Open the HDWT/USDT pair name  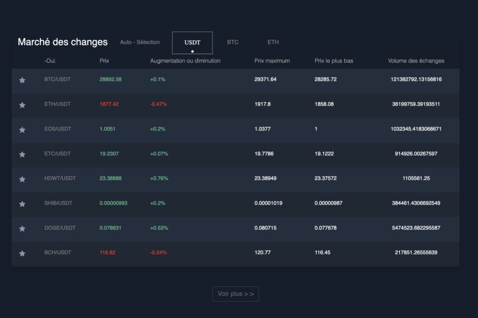tap(60, 178)
